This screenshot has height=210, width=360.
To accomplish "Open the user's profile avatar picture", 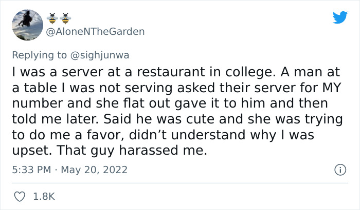I will [x=26, y=25].
